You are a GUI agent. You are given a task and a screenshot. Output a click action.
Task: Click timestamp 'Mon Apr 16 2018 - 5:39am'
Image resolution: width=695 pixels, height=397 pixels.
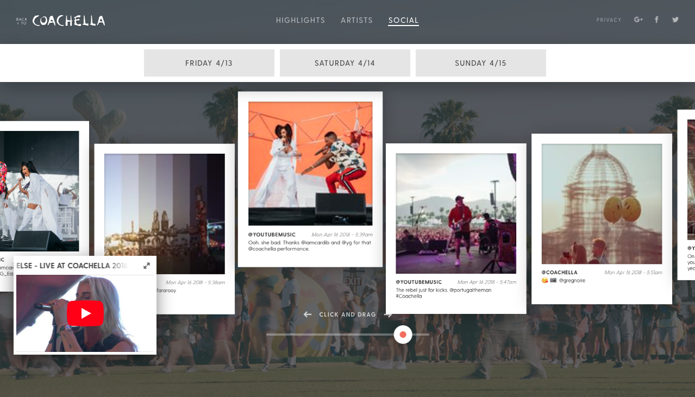click(x=342, y=235)
